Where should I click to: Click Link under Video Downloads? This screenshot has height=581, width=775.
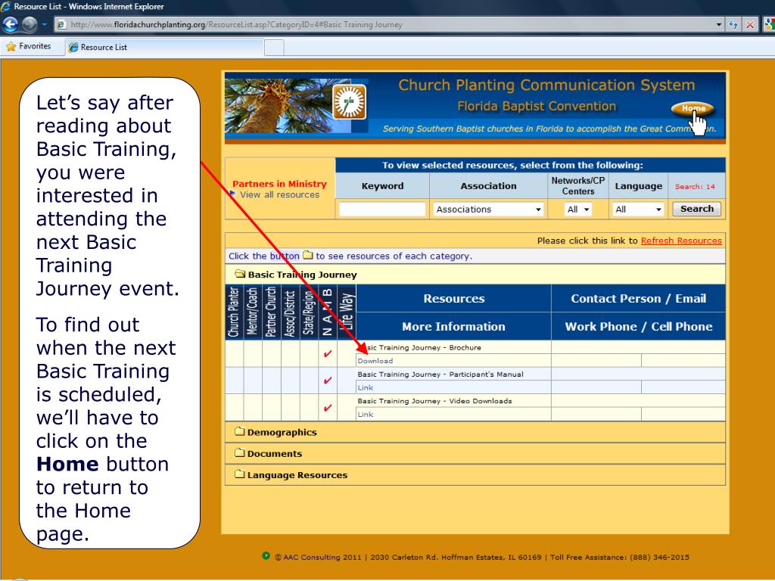coord(366,414)
